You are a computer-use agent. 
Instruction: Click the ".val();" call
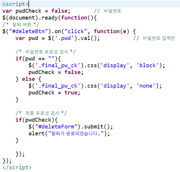(x=89, y=38)
